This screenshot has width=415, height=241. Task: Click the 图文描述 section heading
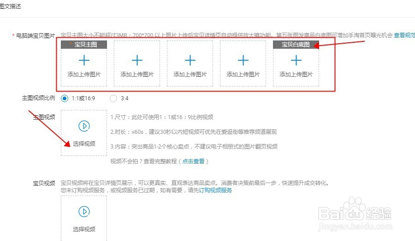click(10, 6)
